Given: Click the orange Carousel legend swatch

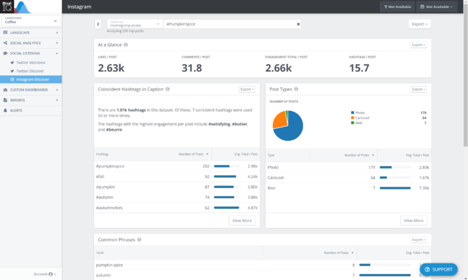Looking at the screenshot, I should 352,118.
